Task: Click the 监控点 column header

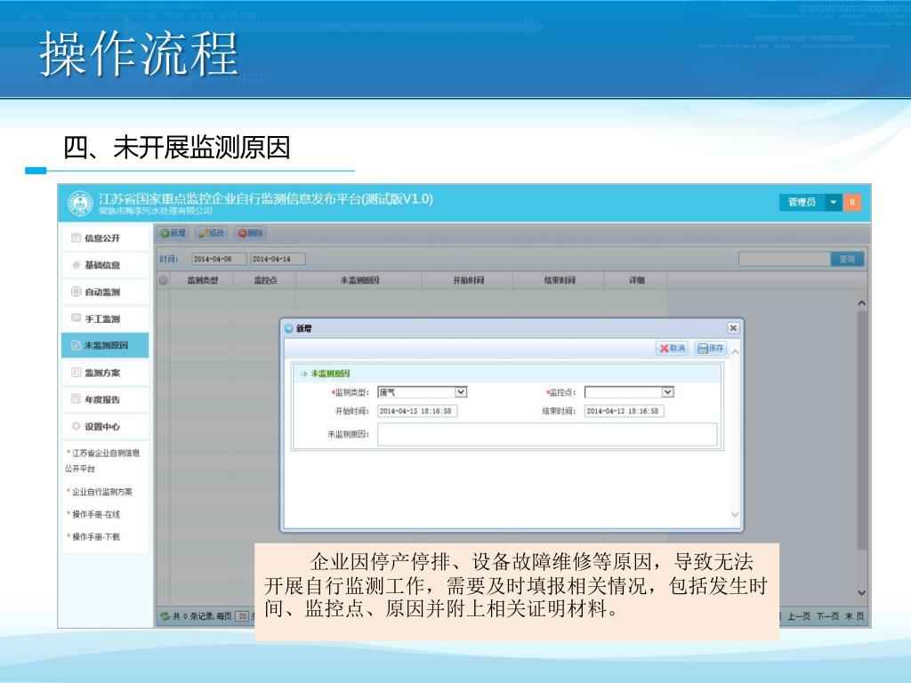Action: pos(265,280)
